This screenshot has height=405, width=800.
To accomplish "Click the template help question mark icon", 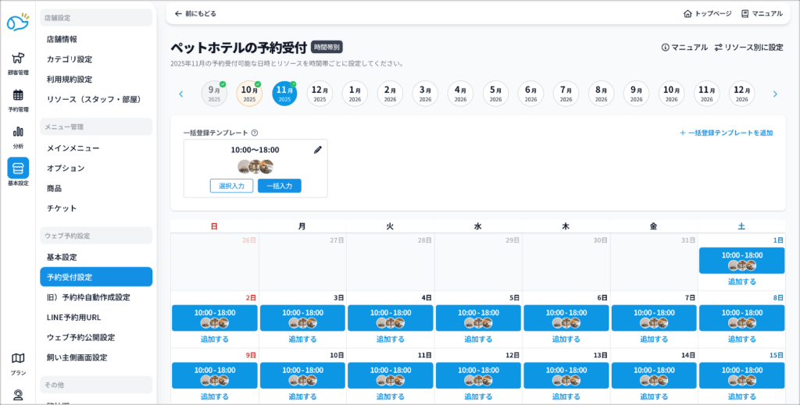I will (255, 133).
